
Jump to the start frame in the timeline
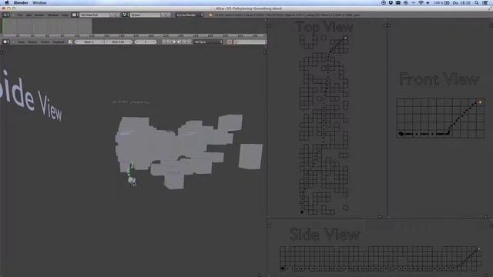164,42
